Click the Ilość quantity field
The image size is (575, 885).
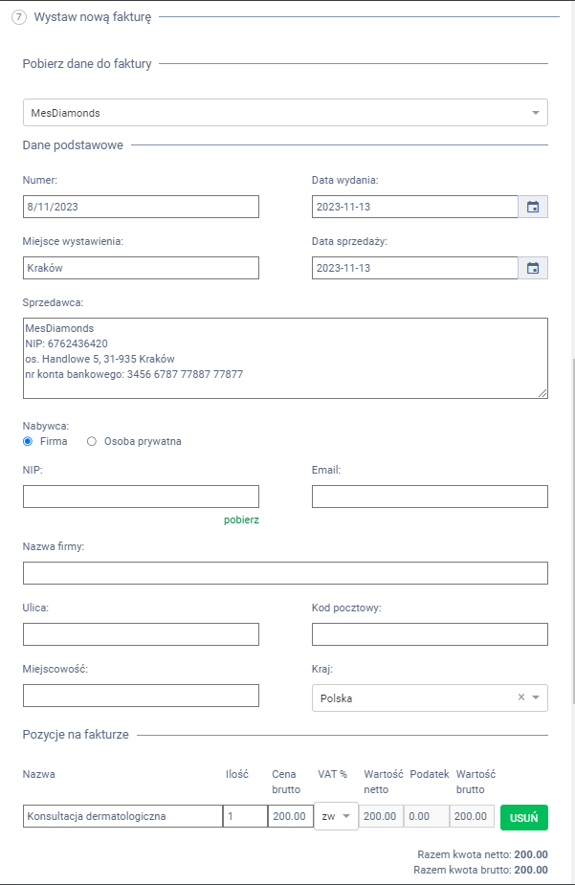[245, 816]
